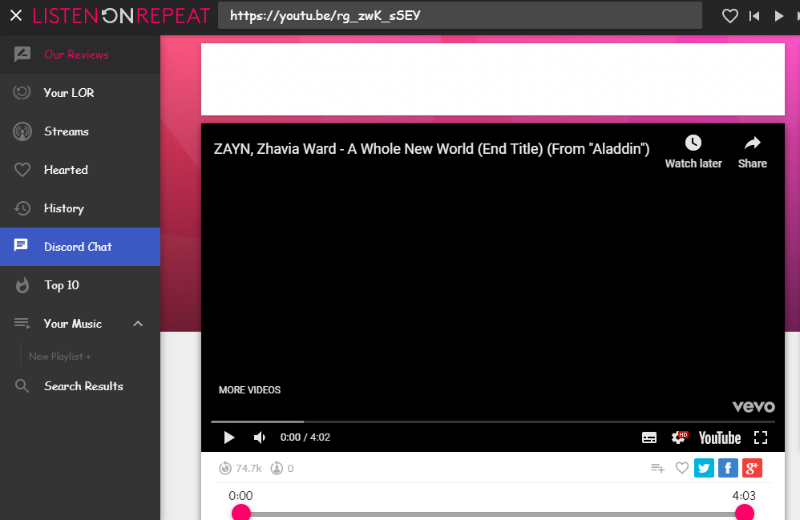Click the History clock icon
800x520 pixels.
(22, 208)
